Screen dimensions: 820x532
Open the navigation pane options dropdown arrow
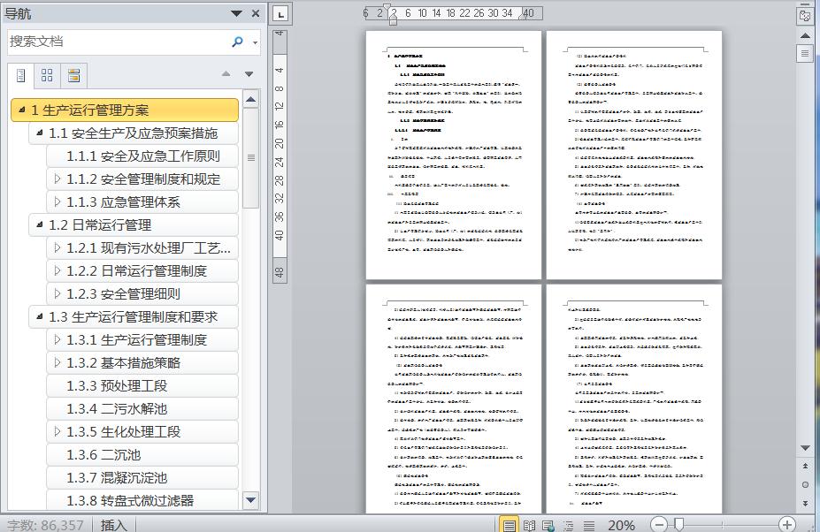[236, 13]
